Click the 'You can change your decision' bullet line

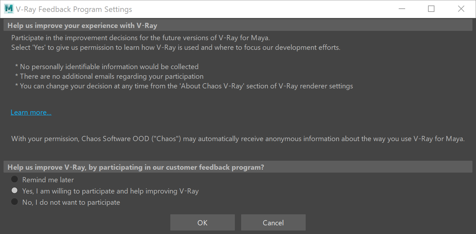tap(184, 86)
